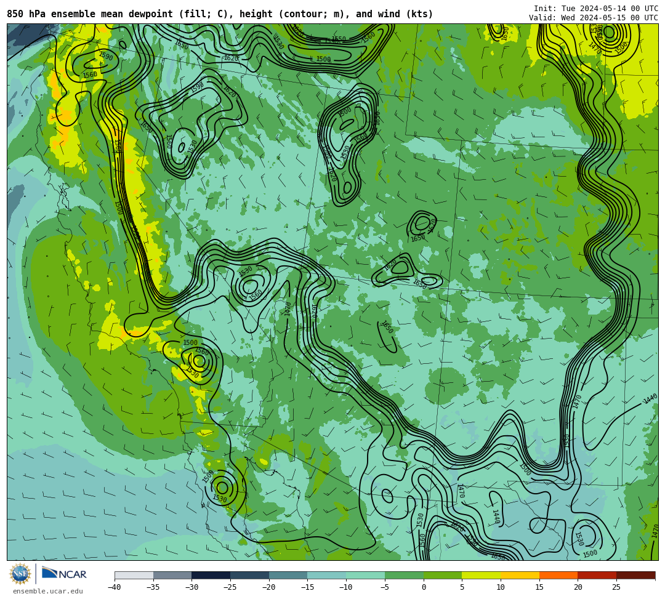Click the Init: Tue 2024-05-14 00 UTC text
The width and height of the screenshot is (665, 599).
(596, 9)
